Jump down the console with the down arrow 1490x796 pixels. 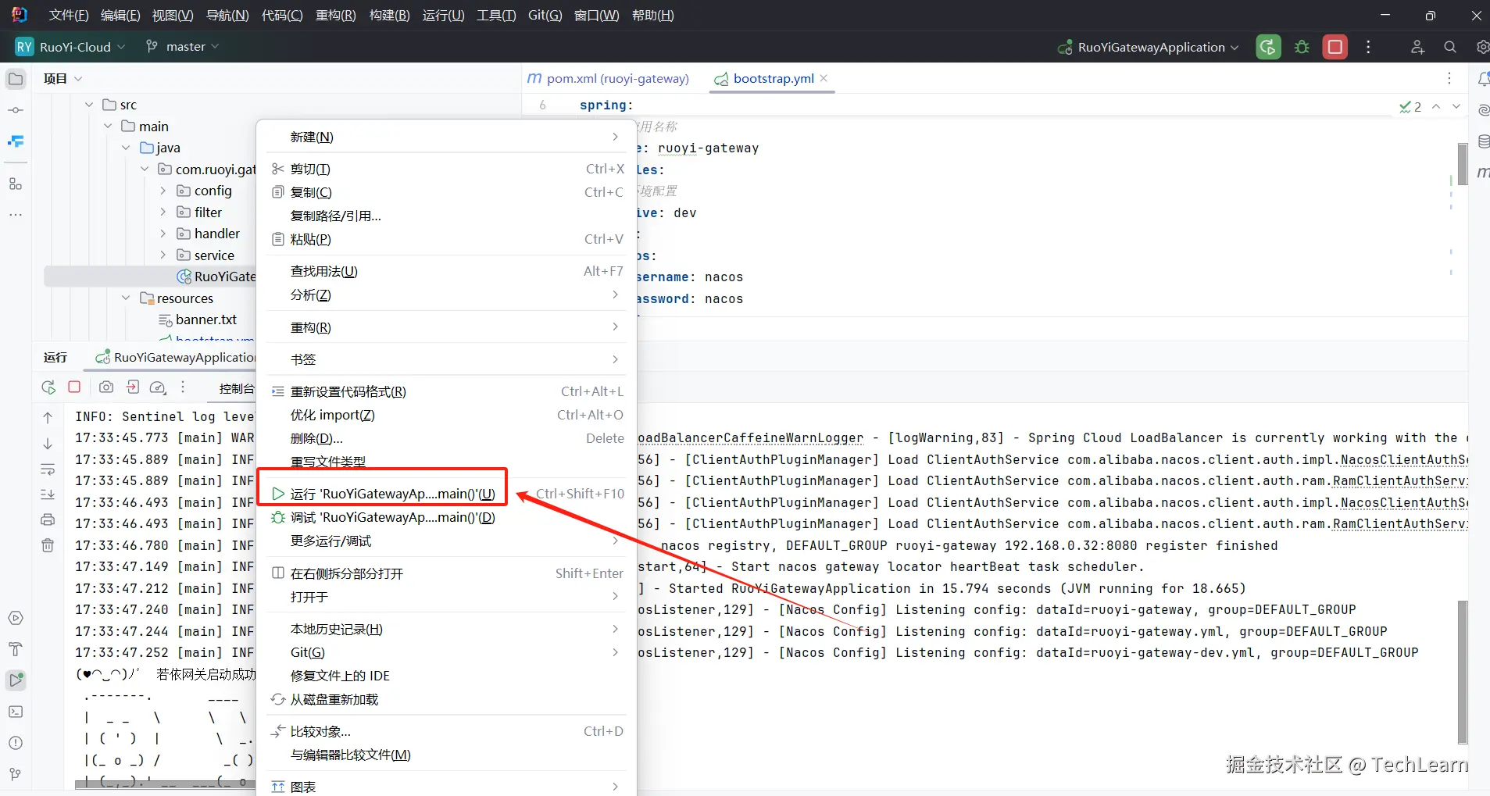coord(48,444)
